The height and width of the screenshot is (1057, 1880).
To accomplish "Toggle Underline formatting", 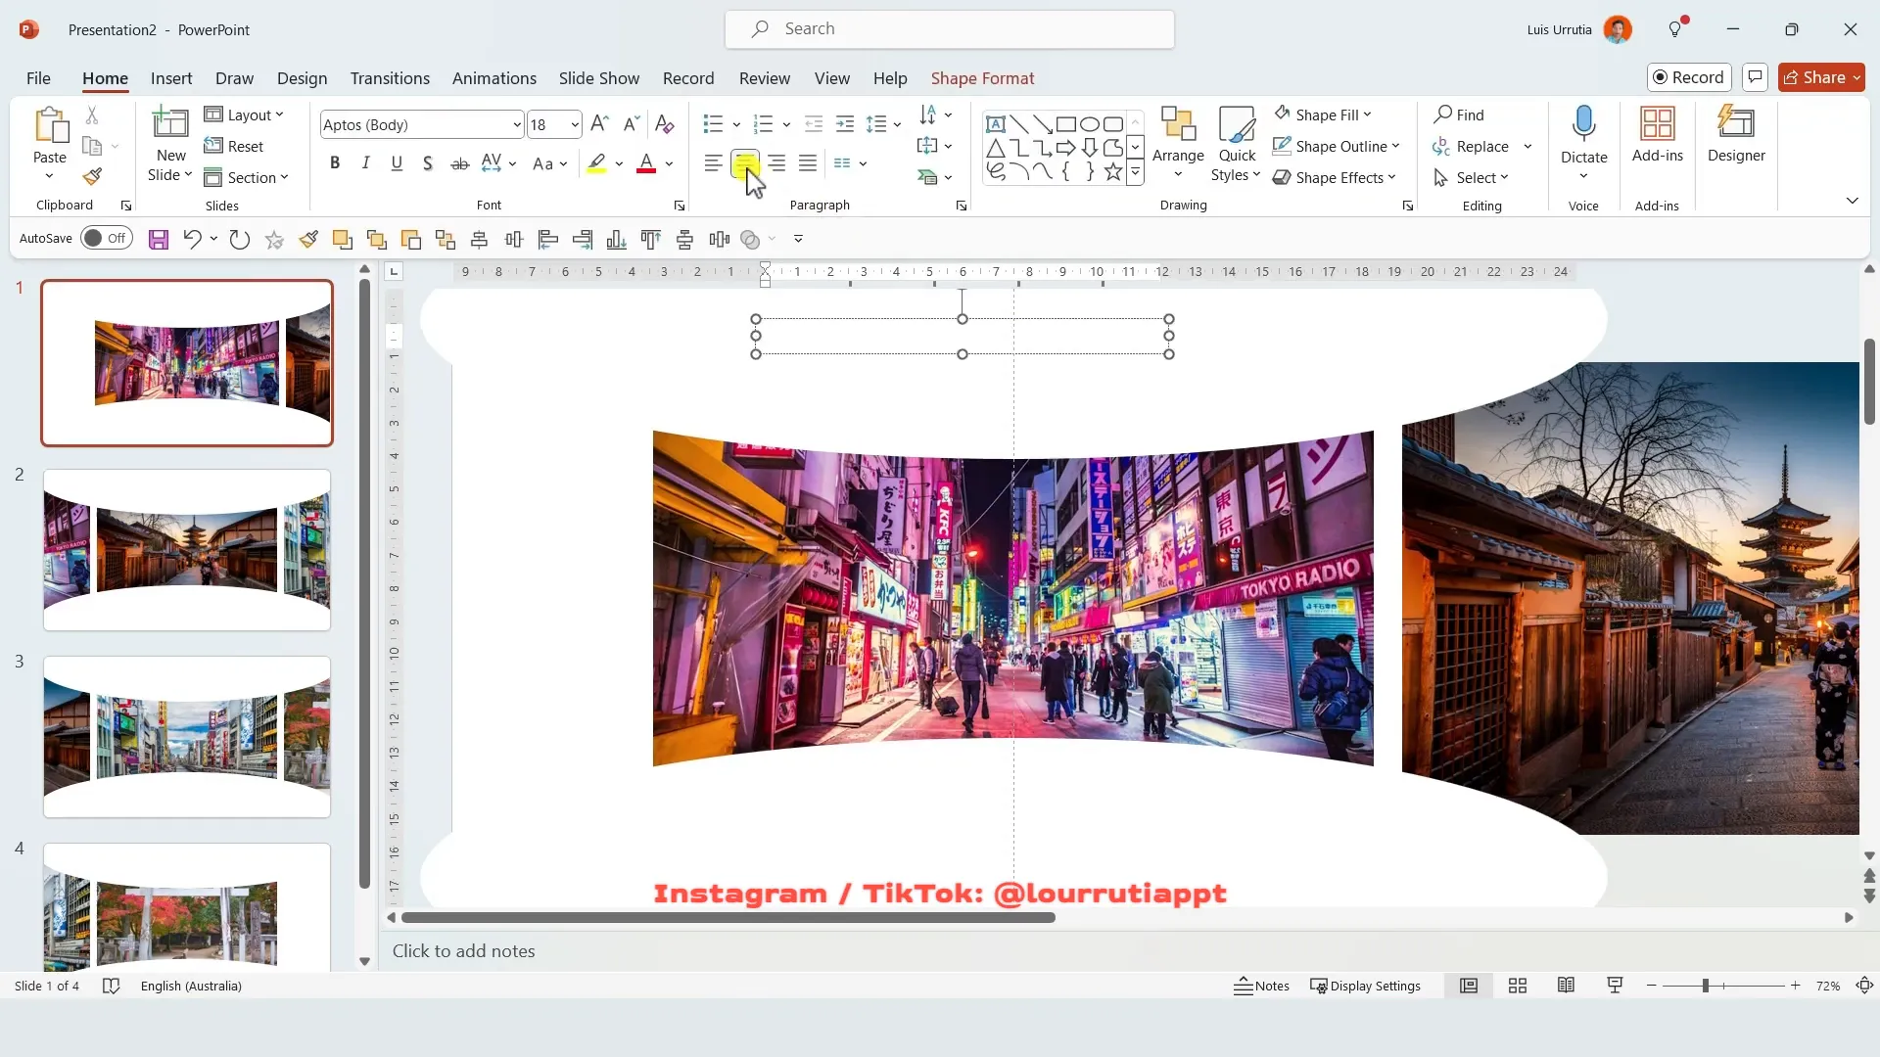I will pos(397,163).
